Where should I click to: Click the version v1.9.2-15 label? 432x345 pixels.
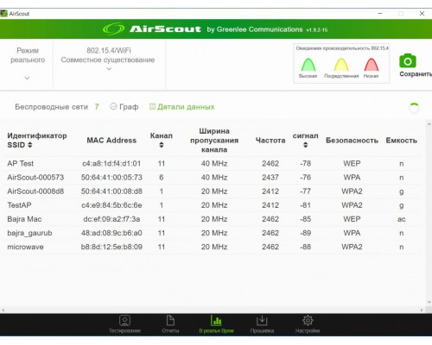pyautogui.click(x=317, y=30)
